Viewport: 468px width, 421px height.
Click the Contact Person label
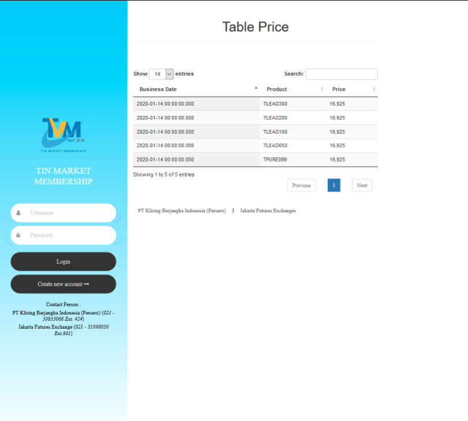tap(63, 305)
